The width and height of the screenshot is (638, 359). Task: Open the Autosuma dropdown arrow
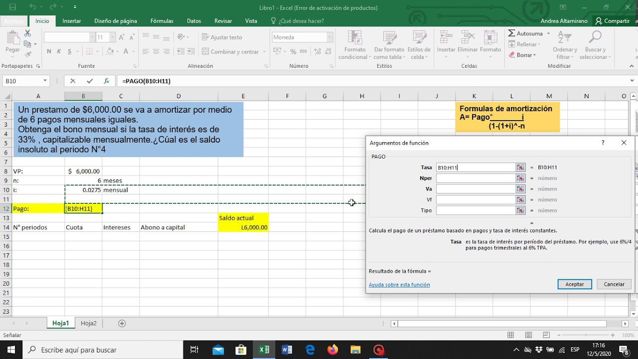(x=548, y=33)
